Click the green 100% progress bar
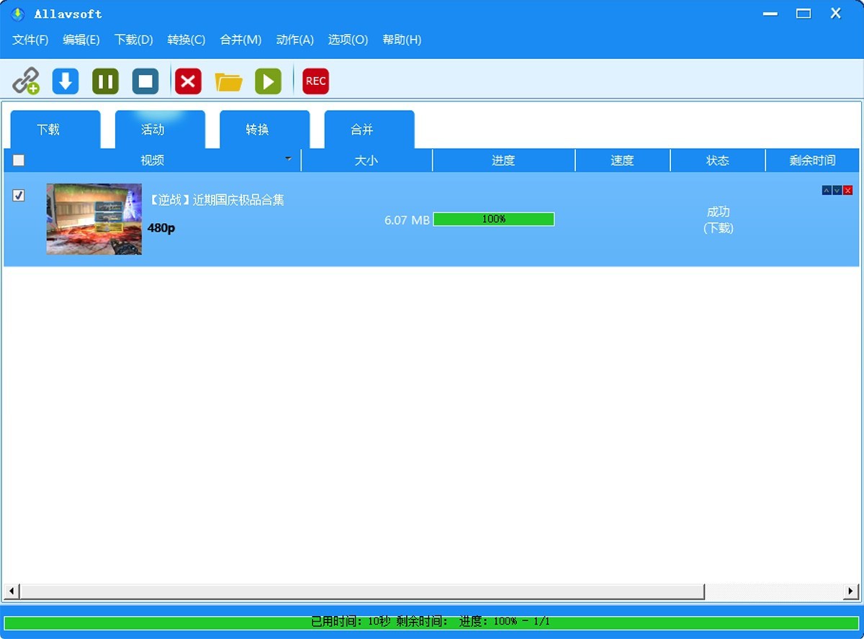This screenshot has height=639, width=864. (x=494, y=219)
